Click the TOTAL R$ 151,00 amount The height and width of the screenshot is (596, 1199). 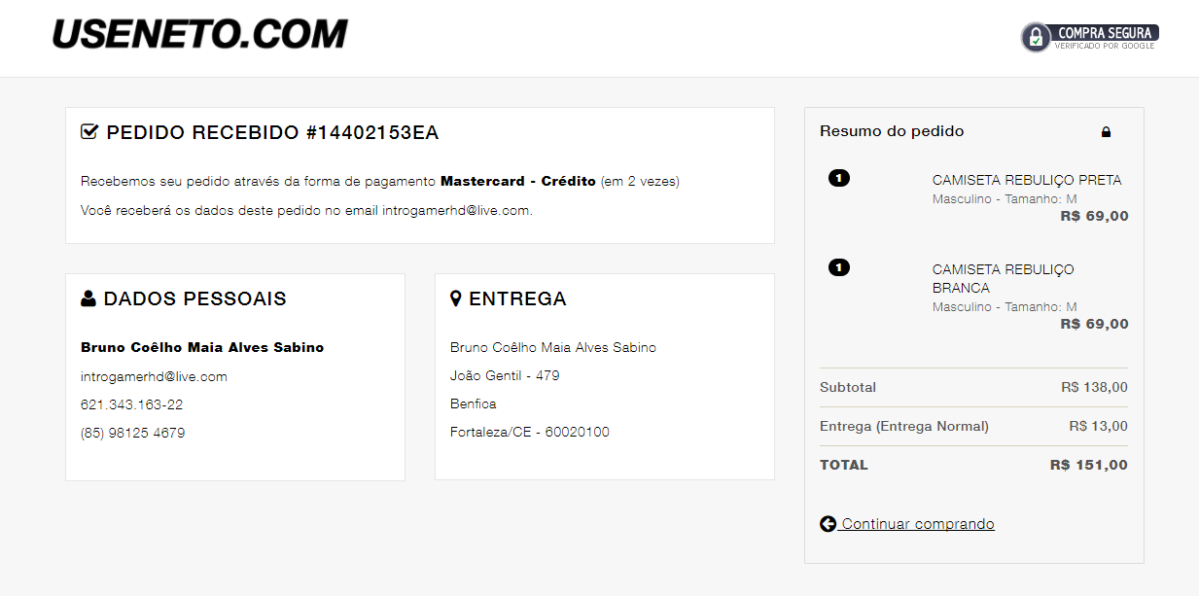pos(1089,465)
